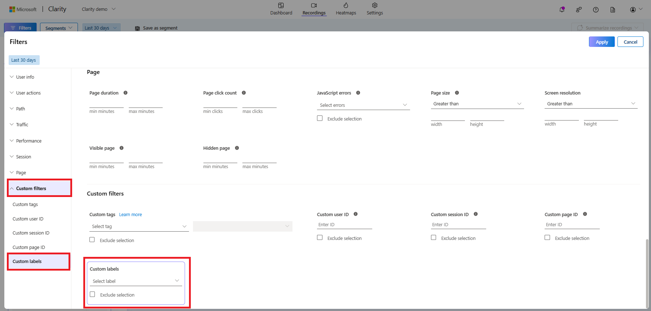Open Last 30 days toolbar dropdown
This screenshot has width=651, height=311.
tap(101, 28)
